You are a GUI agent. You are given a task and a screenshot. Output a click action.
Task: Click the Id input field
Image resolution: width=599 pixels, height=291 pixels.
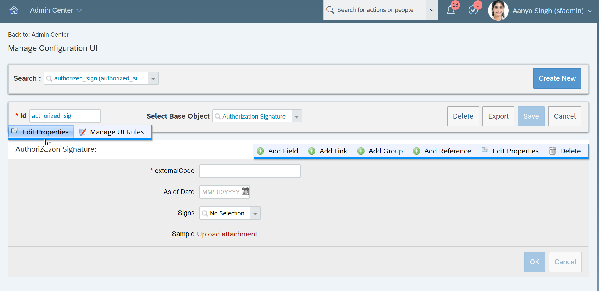65,116
